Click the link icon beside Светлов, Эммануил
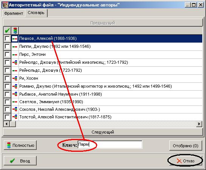Screen dimensions: 206x170 pos(15,102)
